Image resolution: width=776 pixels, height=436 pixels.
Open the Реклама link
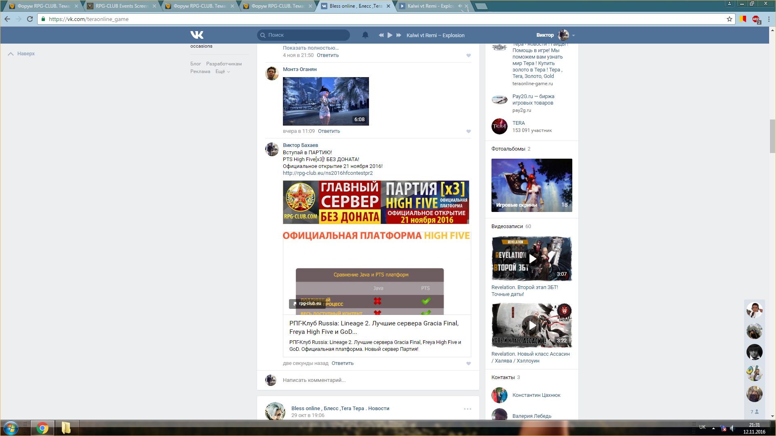[200, 71]
